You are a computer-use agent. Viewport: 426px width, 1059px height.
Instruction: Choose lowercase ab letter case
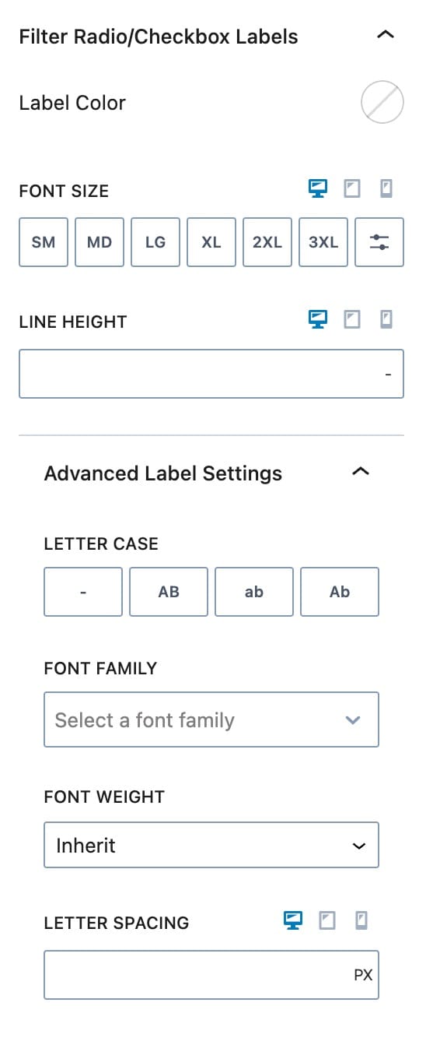click(254, 592)
